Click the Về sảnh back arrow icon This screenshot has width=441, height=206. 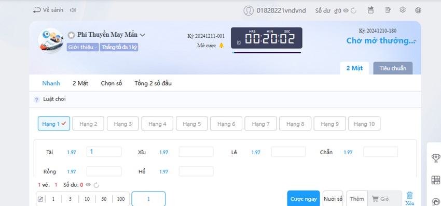point(37,10)
